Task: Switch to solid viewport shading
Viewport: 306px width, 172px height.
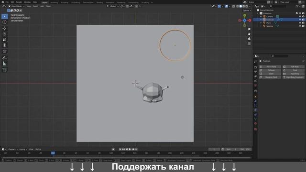Action: pyautogui.click(x=240, y=6)
